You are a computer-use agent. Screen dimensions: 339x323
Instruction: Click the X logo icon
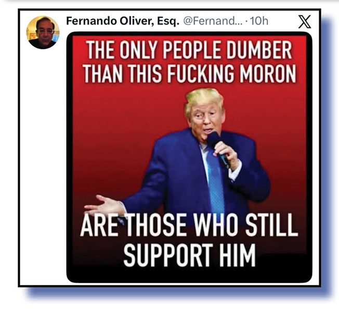305,22
